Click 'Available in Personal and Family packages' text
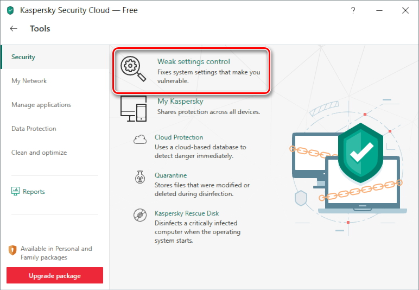419x290 pixels. click(x=56, y=253)
